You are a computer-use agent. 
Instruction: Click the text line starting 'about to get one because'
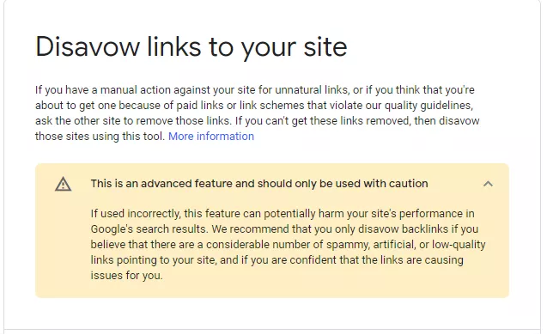pyautogui.click(x=254, y=106)
